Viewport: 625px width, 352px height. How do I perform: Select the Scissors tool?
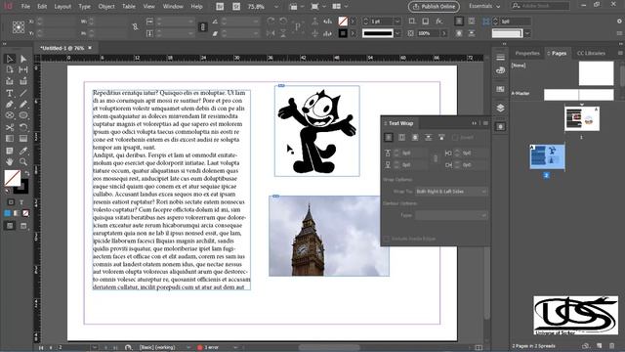point(10,127)
